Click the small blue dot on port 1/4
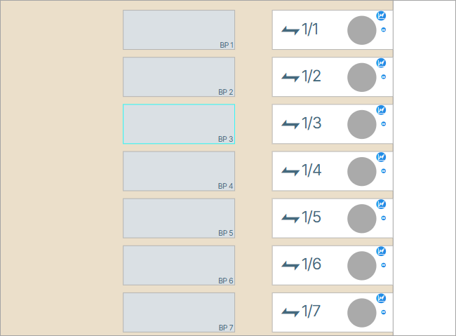The image size is (456, 336). [x=384, y=171]
